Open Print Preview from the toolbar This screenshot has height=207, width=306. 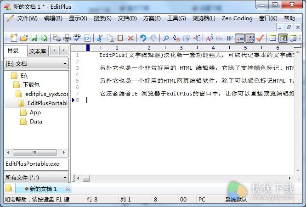57,38
